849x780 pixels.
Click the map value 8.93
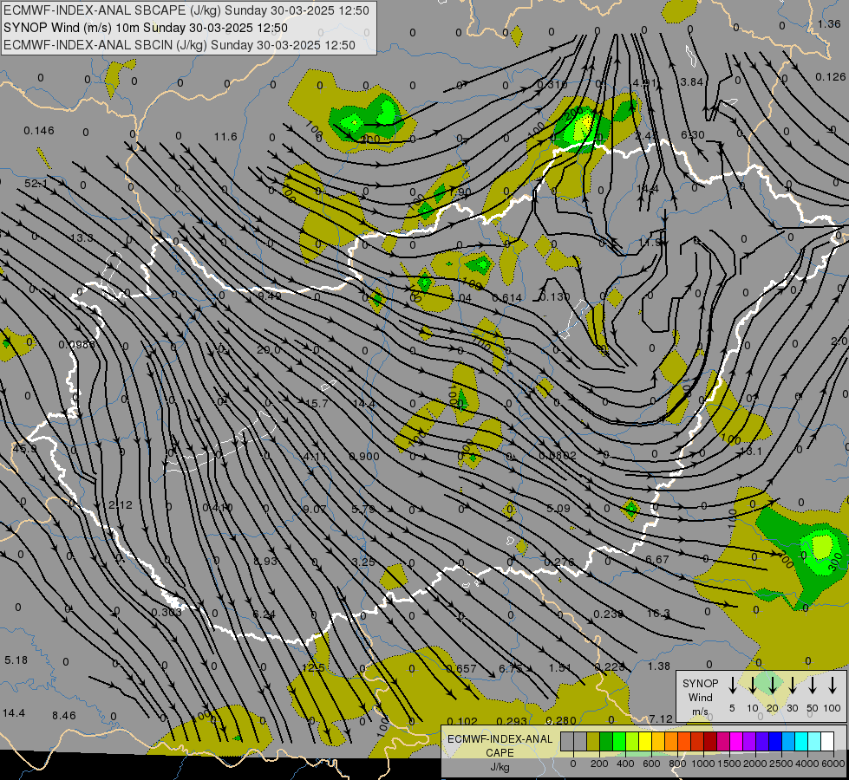pos(265,561)
